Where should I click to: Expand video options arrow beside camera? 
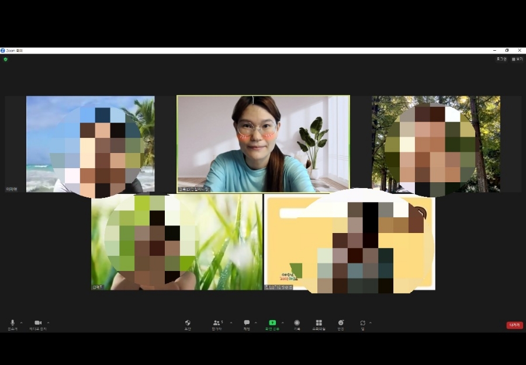pyautogui.click(x=49, y=323)
